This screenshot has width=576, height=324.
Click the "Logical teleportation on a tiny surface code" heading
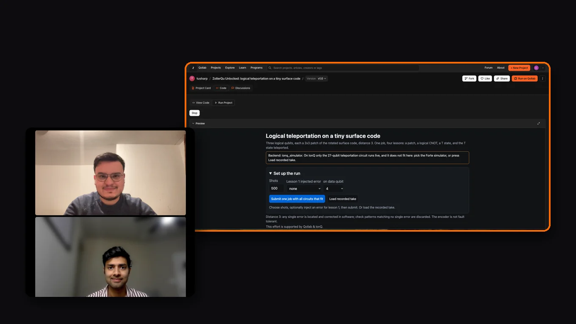(323, 136)
